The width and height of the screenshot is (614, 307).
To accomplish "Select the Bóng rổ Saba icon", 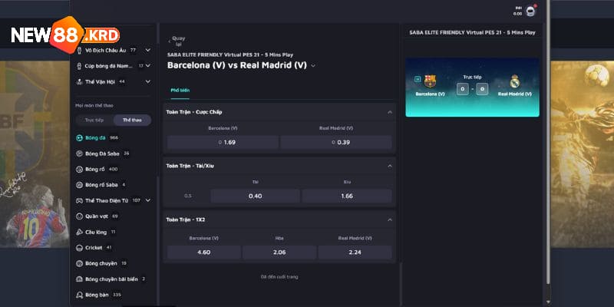I will point(80,185).
